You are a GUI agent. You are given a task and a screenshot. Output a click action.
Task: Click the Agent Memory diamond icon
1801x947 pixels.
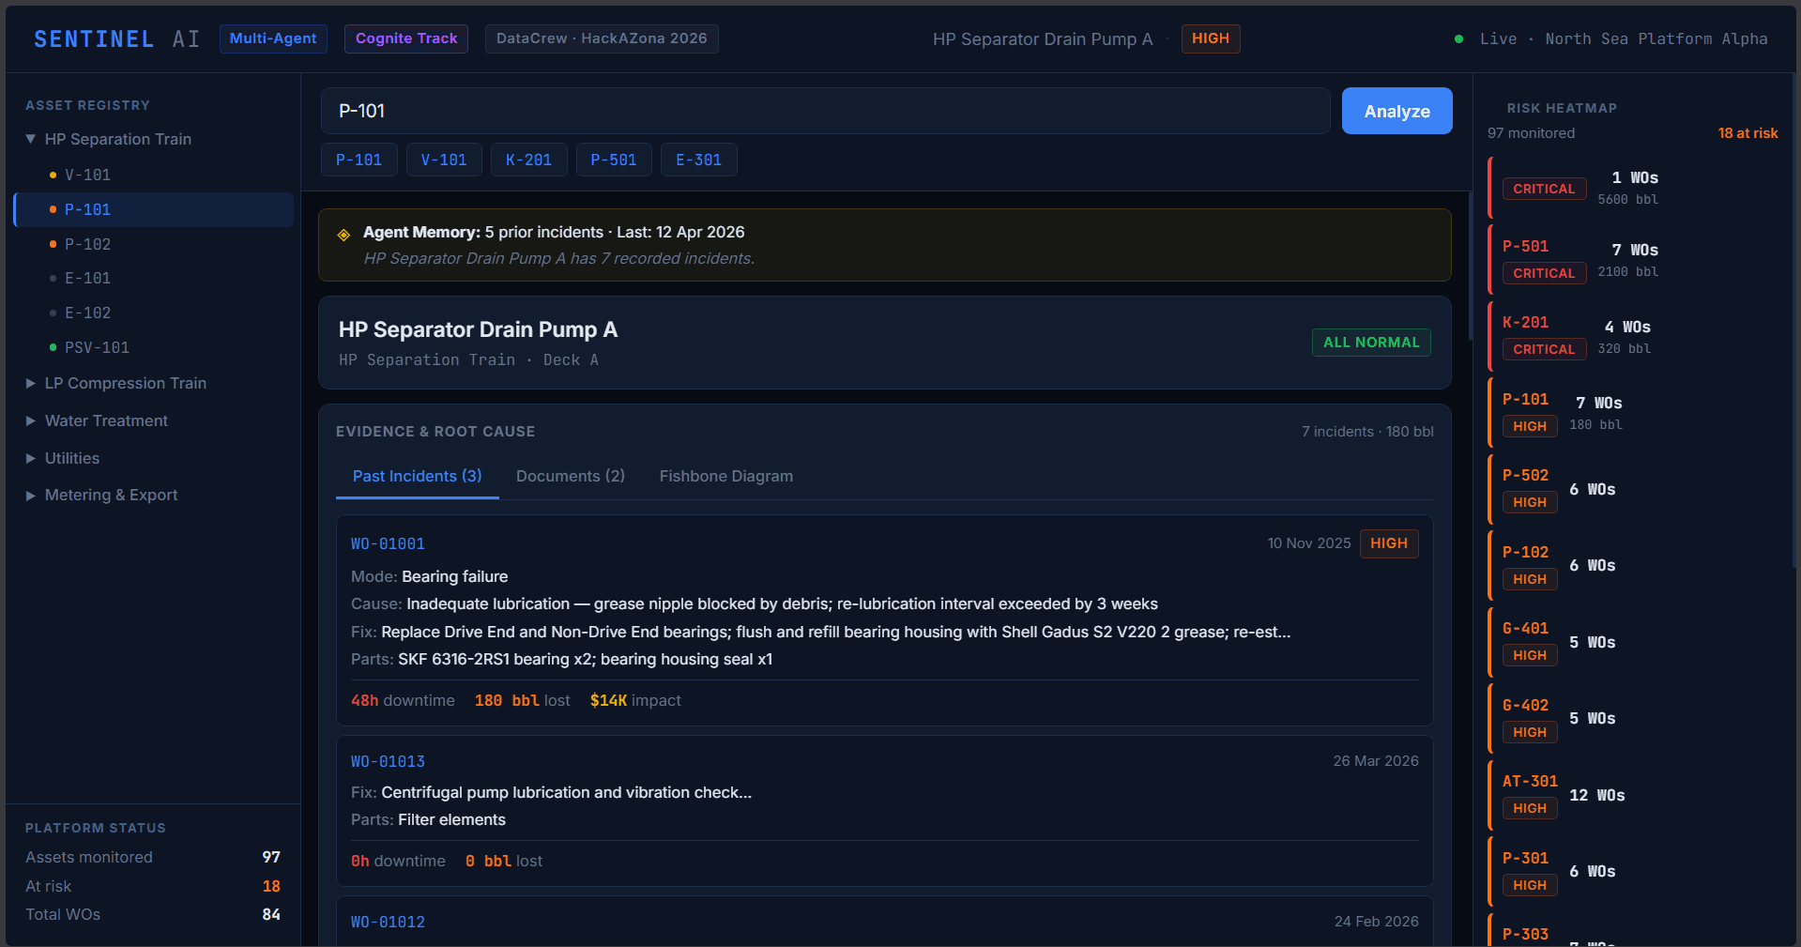[343, 235]
